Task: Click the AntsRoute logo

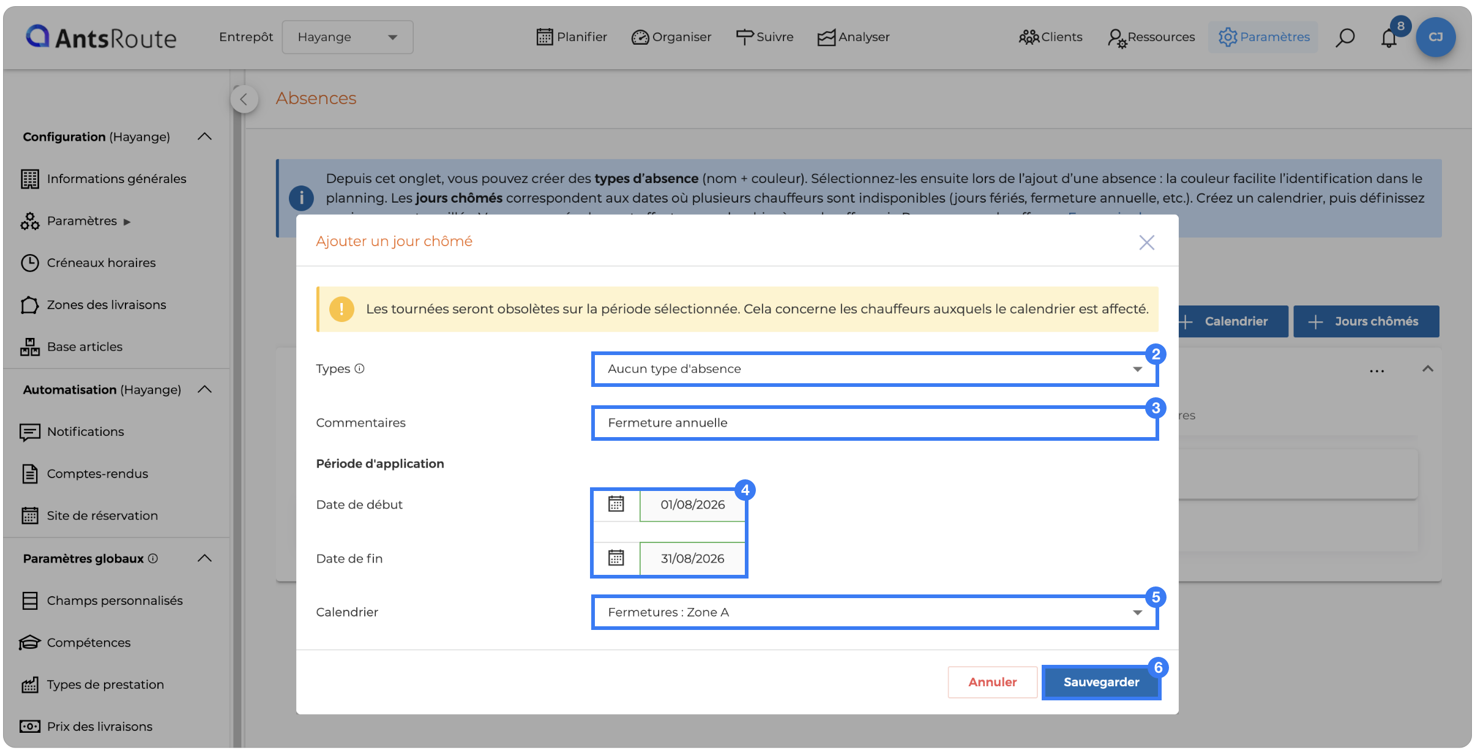Action: click(x=101, y=37)
